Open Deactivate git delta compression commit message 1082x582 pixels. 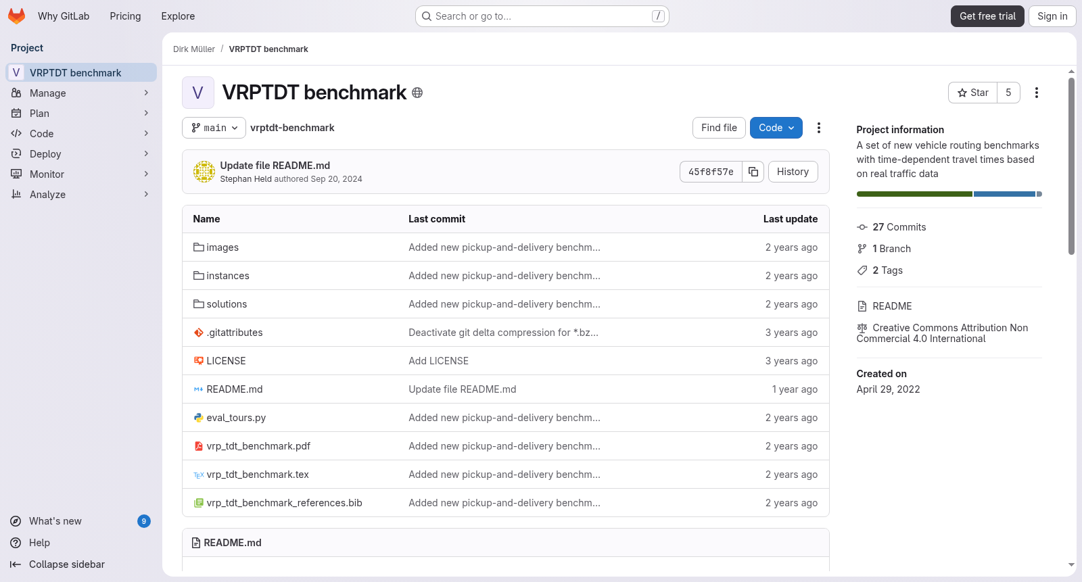click(x=503, y=333)
